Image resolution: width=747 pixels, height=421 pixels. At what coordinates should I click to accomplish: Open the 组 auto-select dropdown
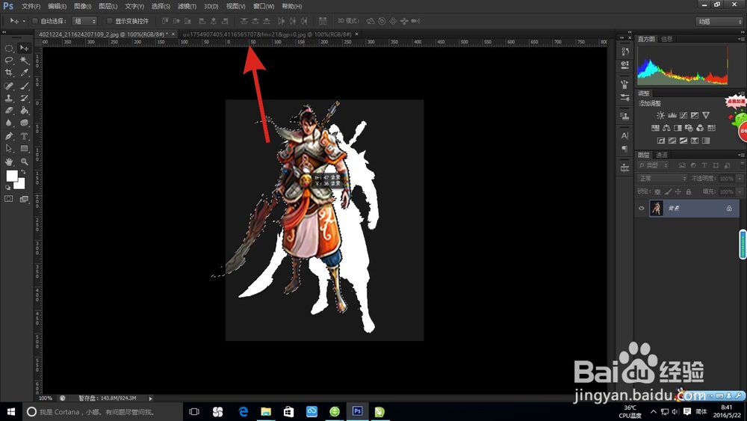84,21
